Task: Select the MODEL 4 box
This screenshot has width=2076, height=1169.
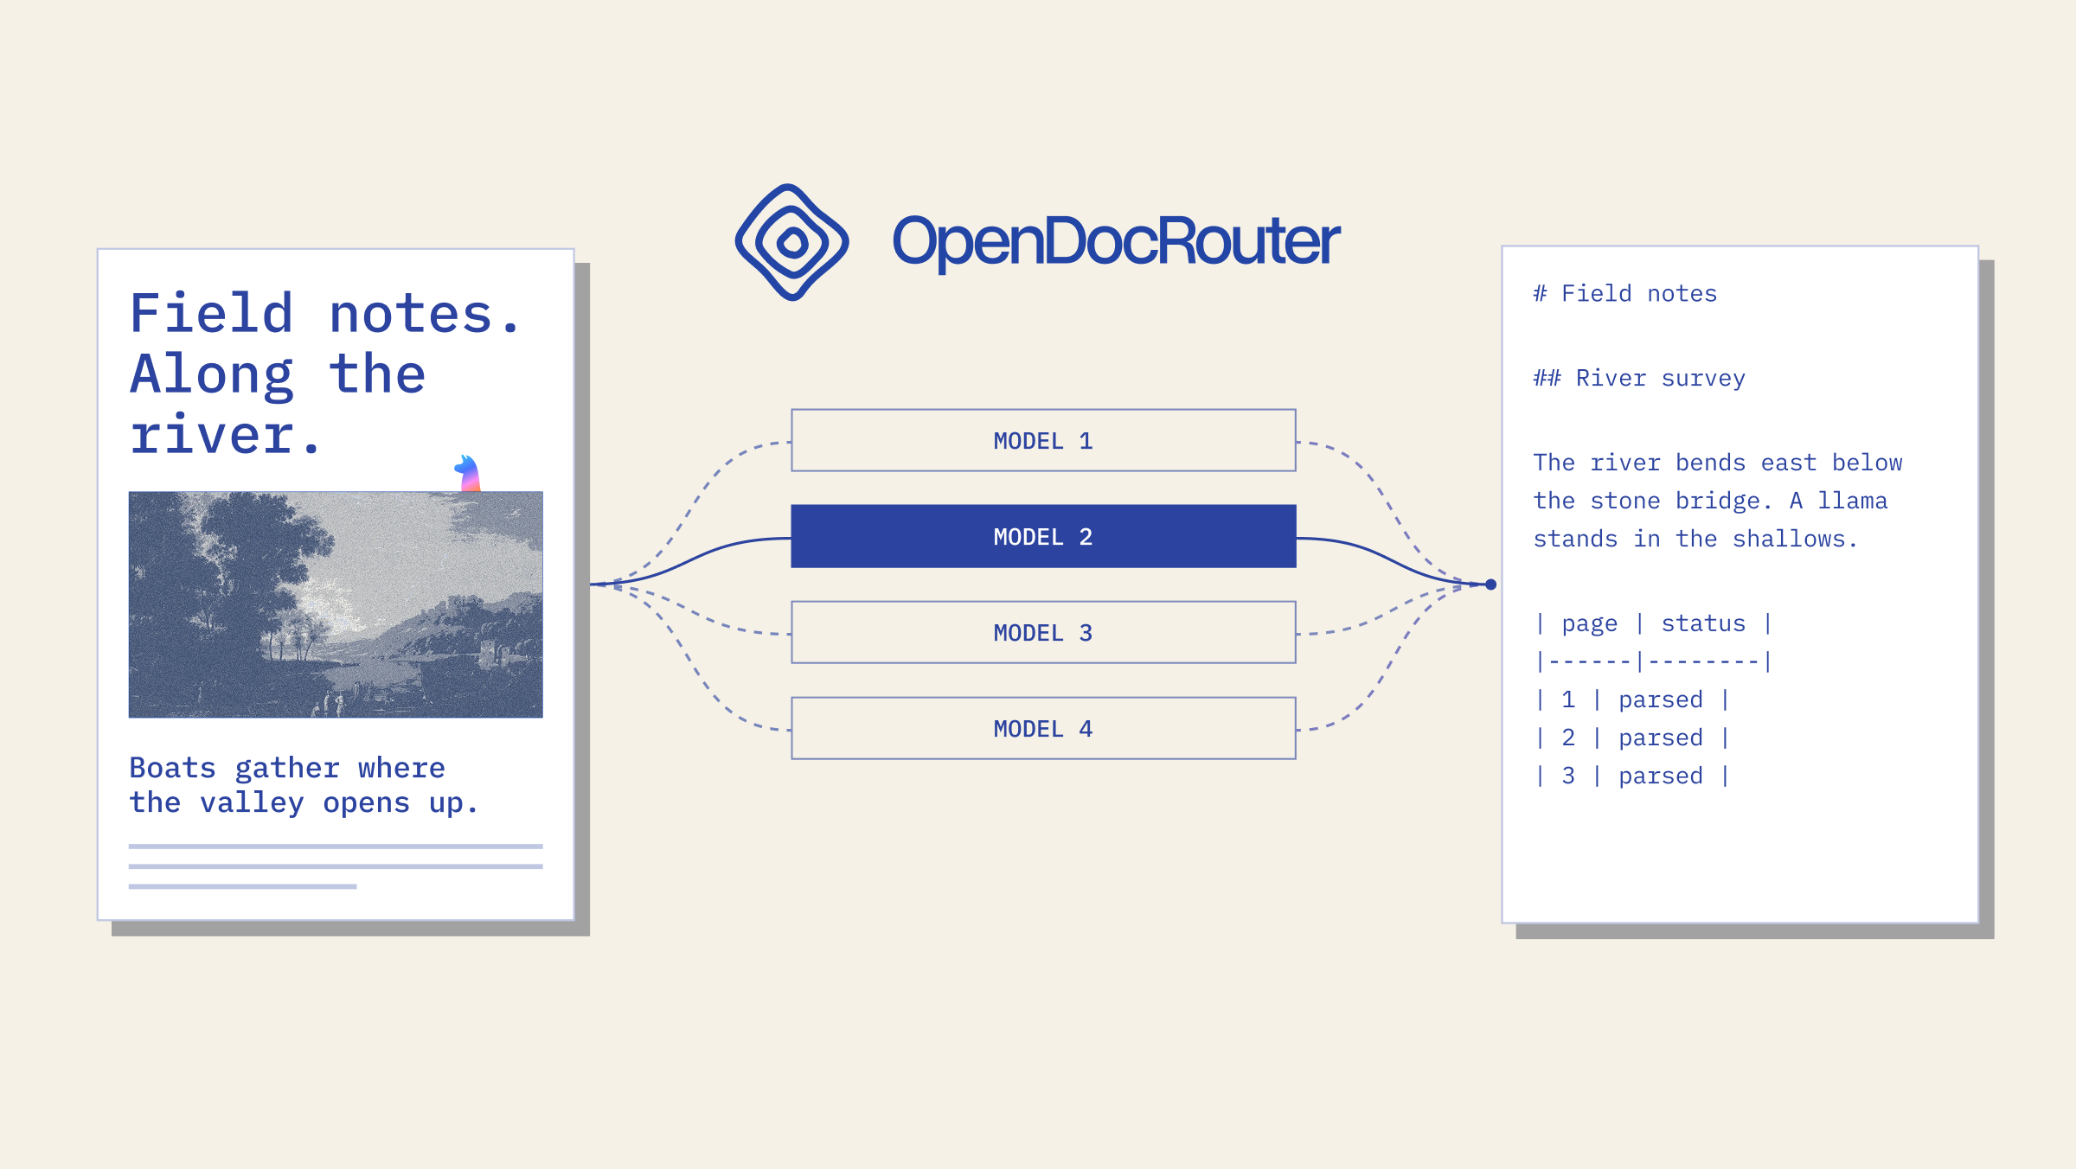Action: (x=1043, y=728)
